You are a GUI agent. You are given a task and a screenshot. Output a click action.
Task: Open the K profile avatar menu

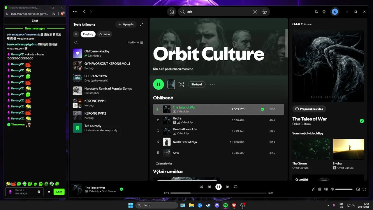(x=335, y=12)
